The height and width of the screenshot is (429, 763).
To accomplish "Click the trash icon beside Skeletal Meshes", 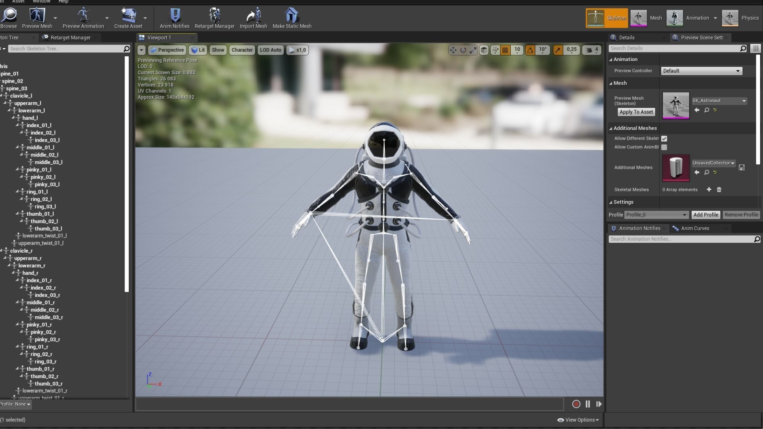I will (719, 189).
